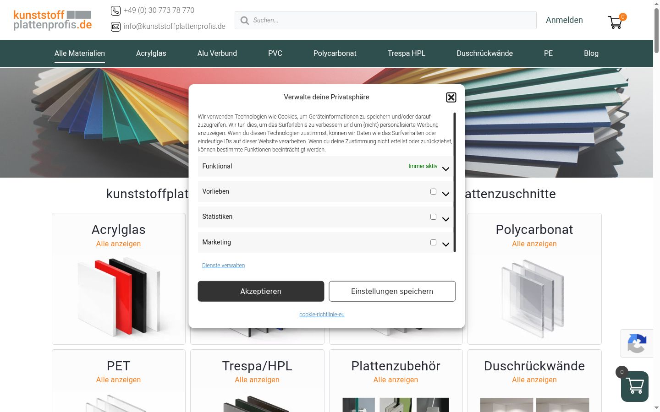Screen dimensions: 660x412
Task: Click the Suchen search field
Action: pyautogui.click(x=385, y=20)
